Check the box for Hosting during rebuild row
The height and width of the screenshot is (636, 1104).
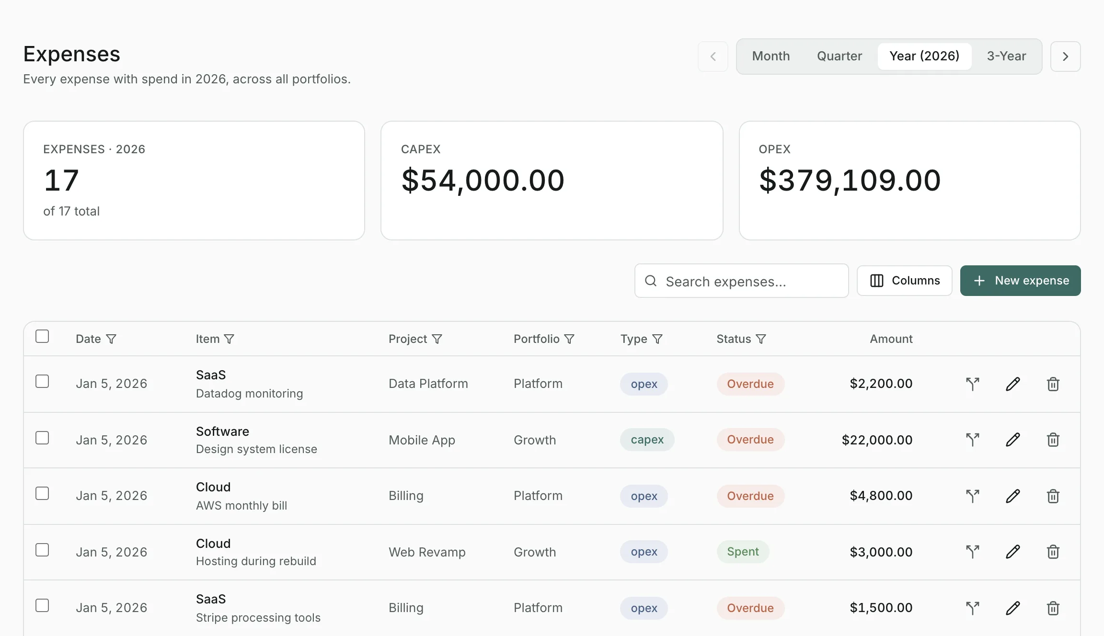click(42, 550)
